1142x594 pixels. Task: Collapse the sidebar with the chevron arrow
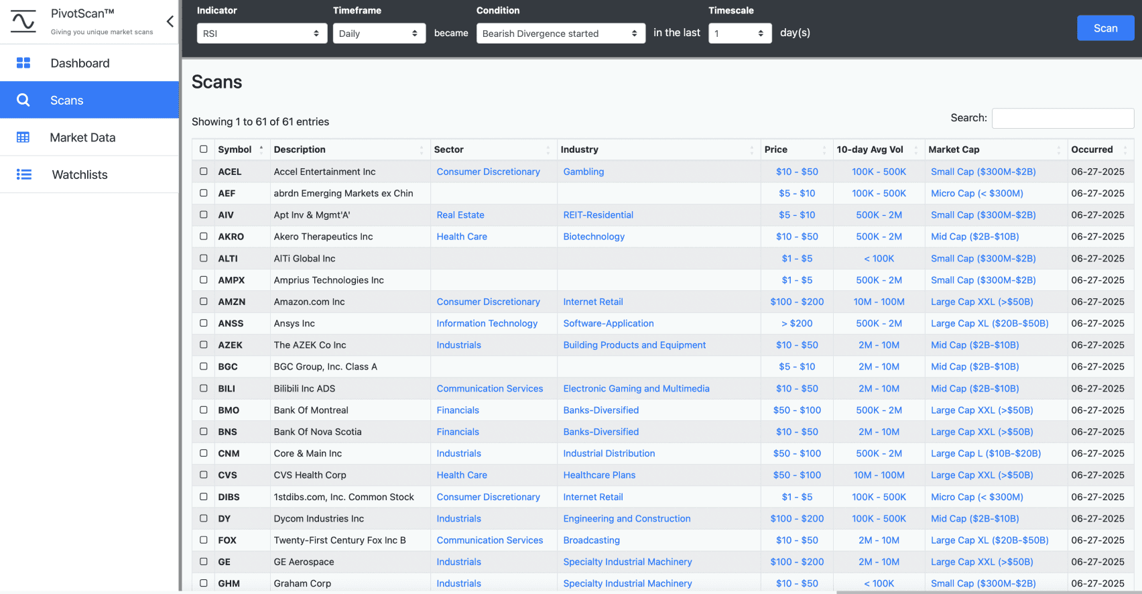(170, 21)
